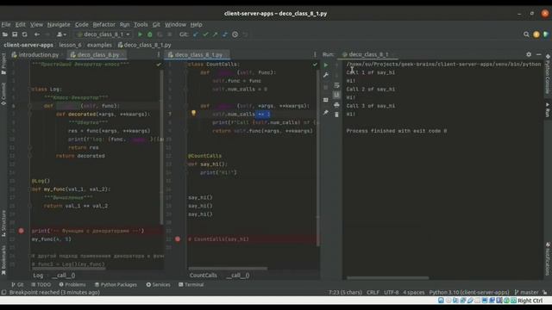Click the Git Show History clock icon

[235, 34]
